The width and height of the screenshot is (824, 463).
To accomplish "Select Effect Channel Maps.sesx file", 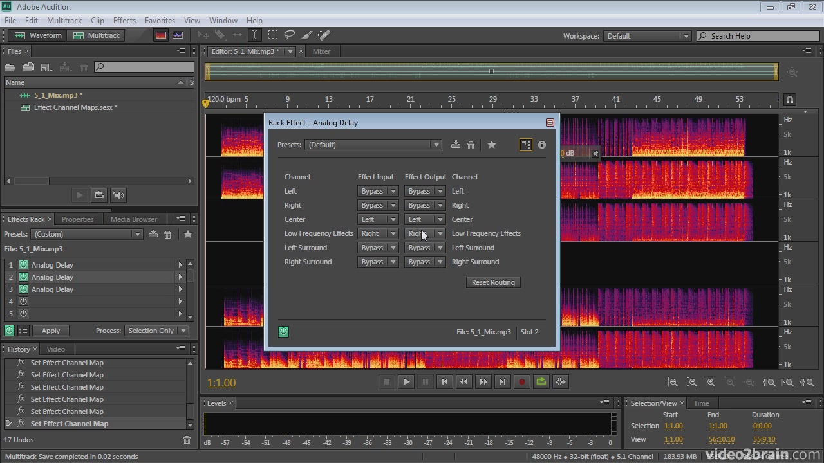I will pyautogui.click(x=75, y=107).
